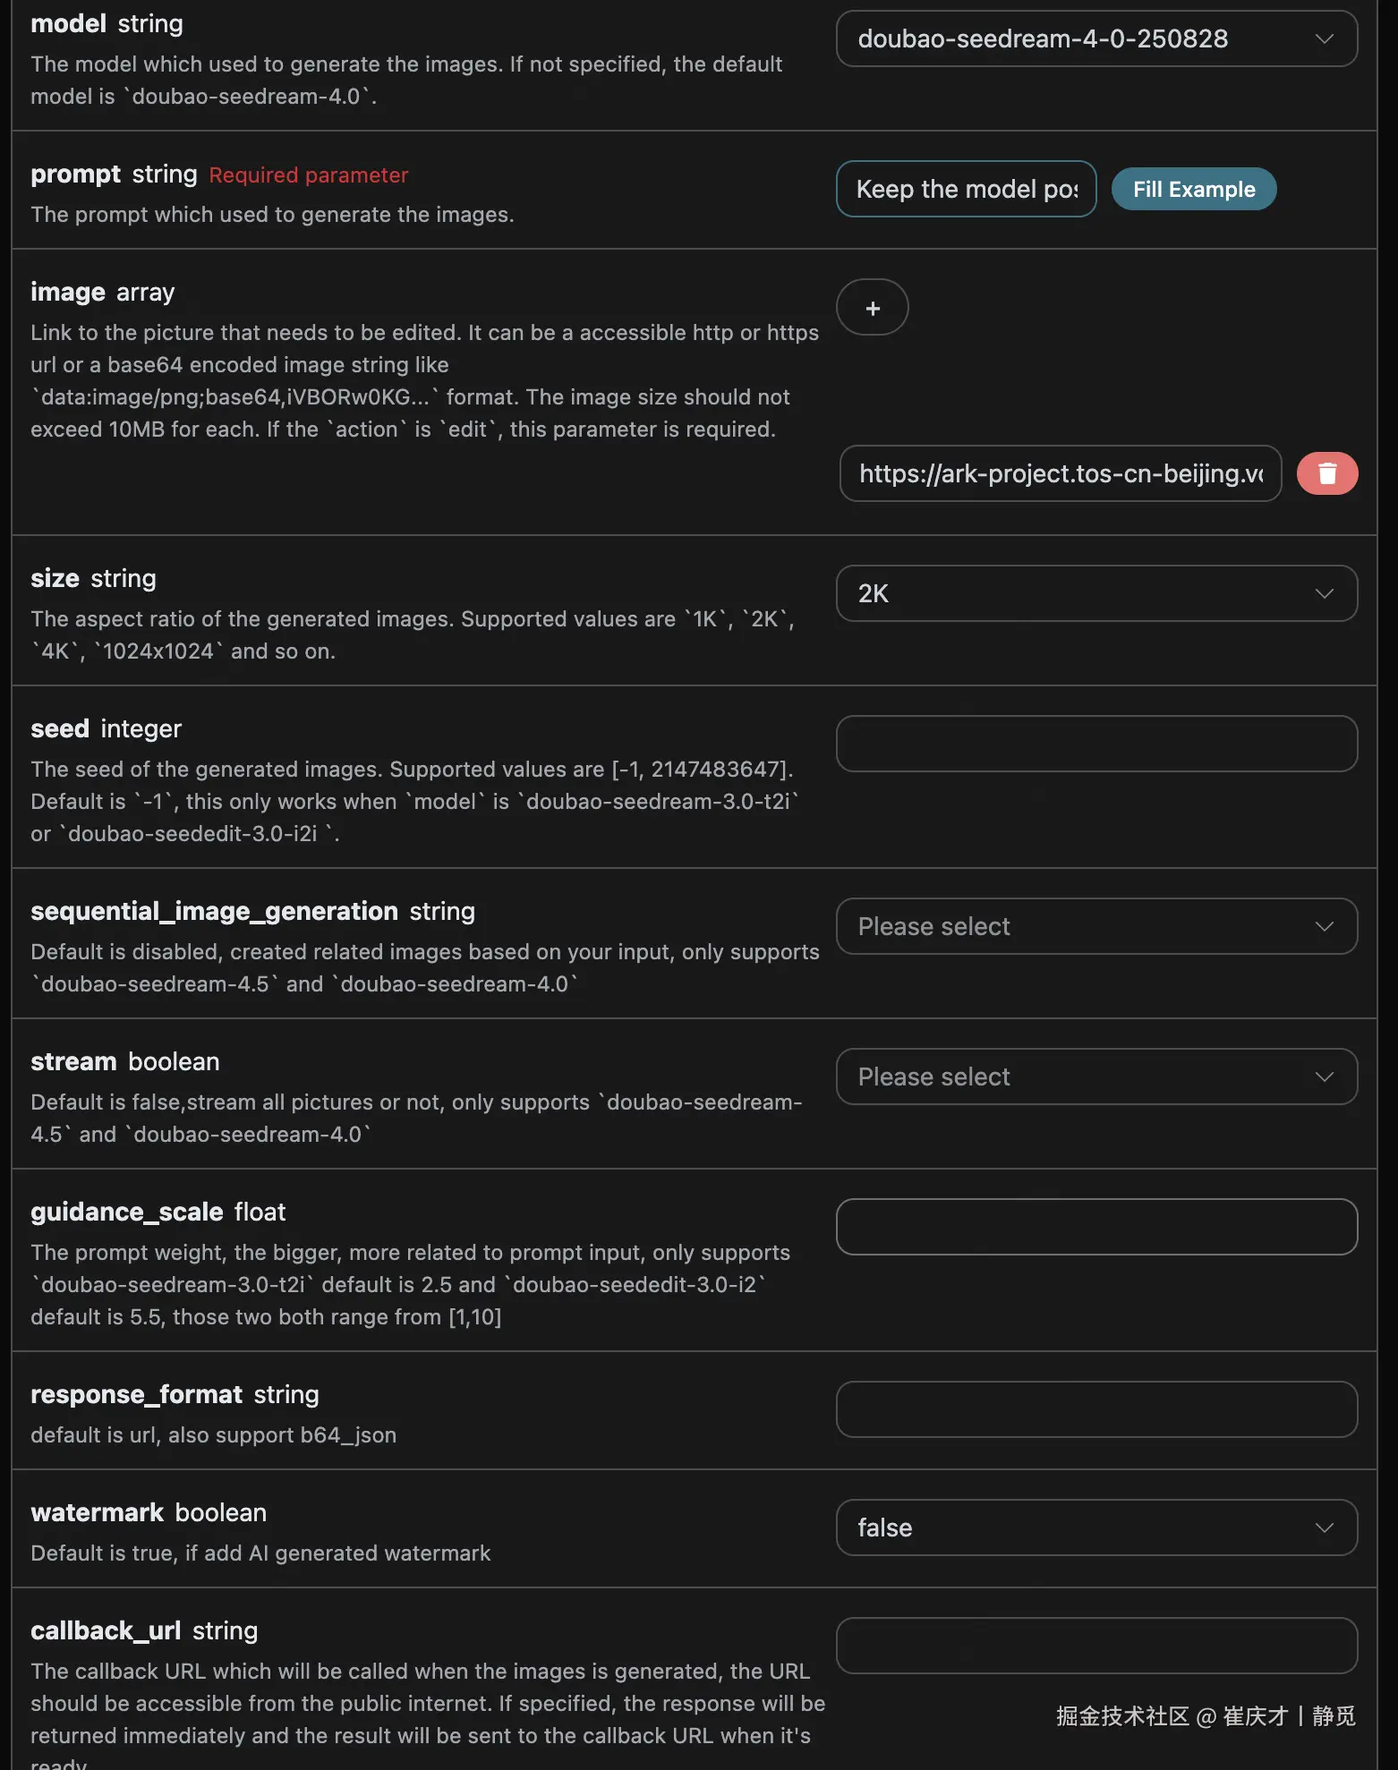1398x1770 pixels.
Task: Click the 'seed' parameter name
Action: click(x=60, y=729)
